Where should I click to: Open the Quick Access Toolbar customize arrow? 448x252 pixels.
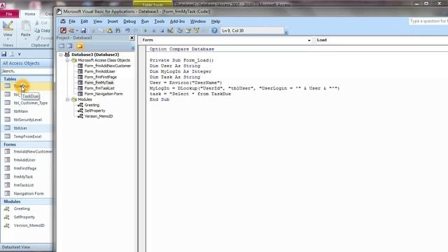click(x=19, y=54)
